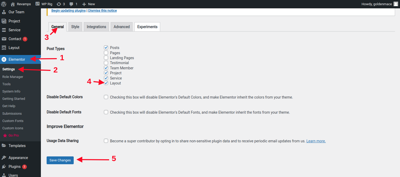Viewport: 400px width, 177px height.
Task: Open the WordPress logo menu
Action: click(x=4, y=4)
